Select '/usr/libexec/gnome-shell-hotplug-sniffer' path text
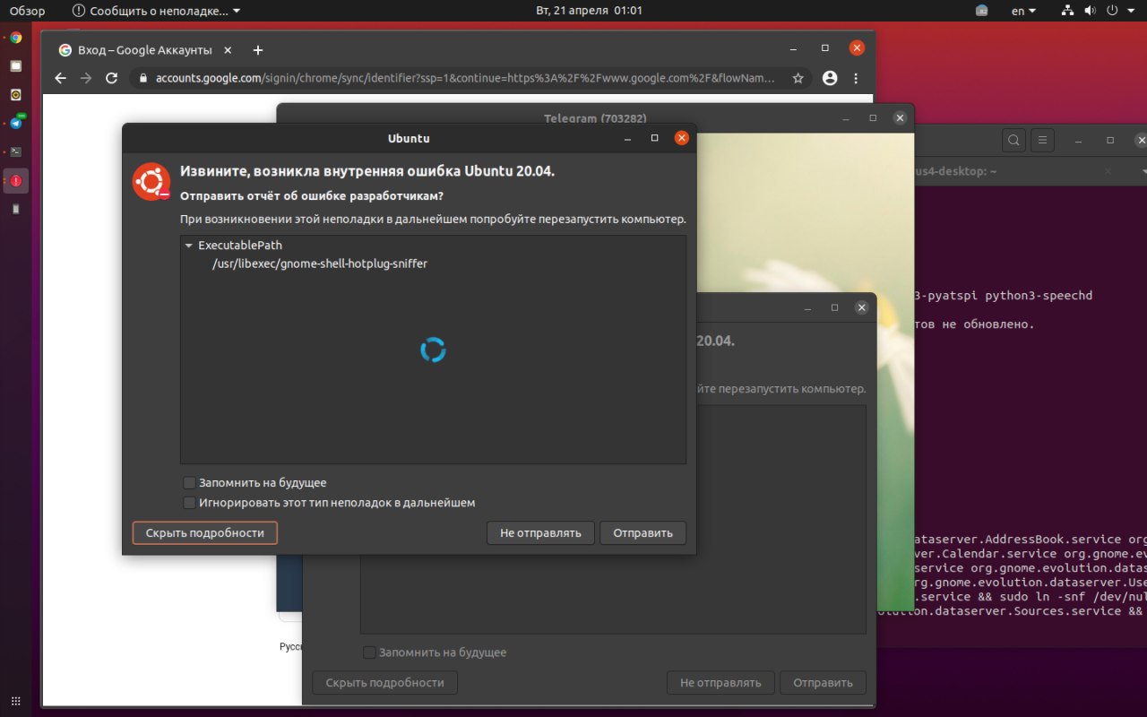 point(320,263)
